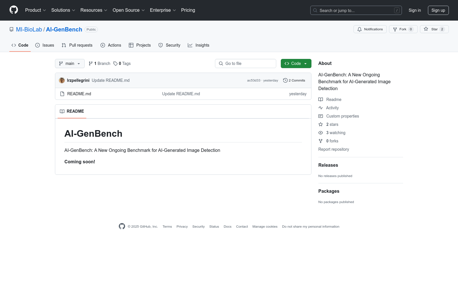Screen dimensions: 458x286
Task: Click Do not share my personal information
Action: [x=311, y=227]
